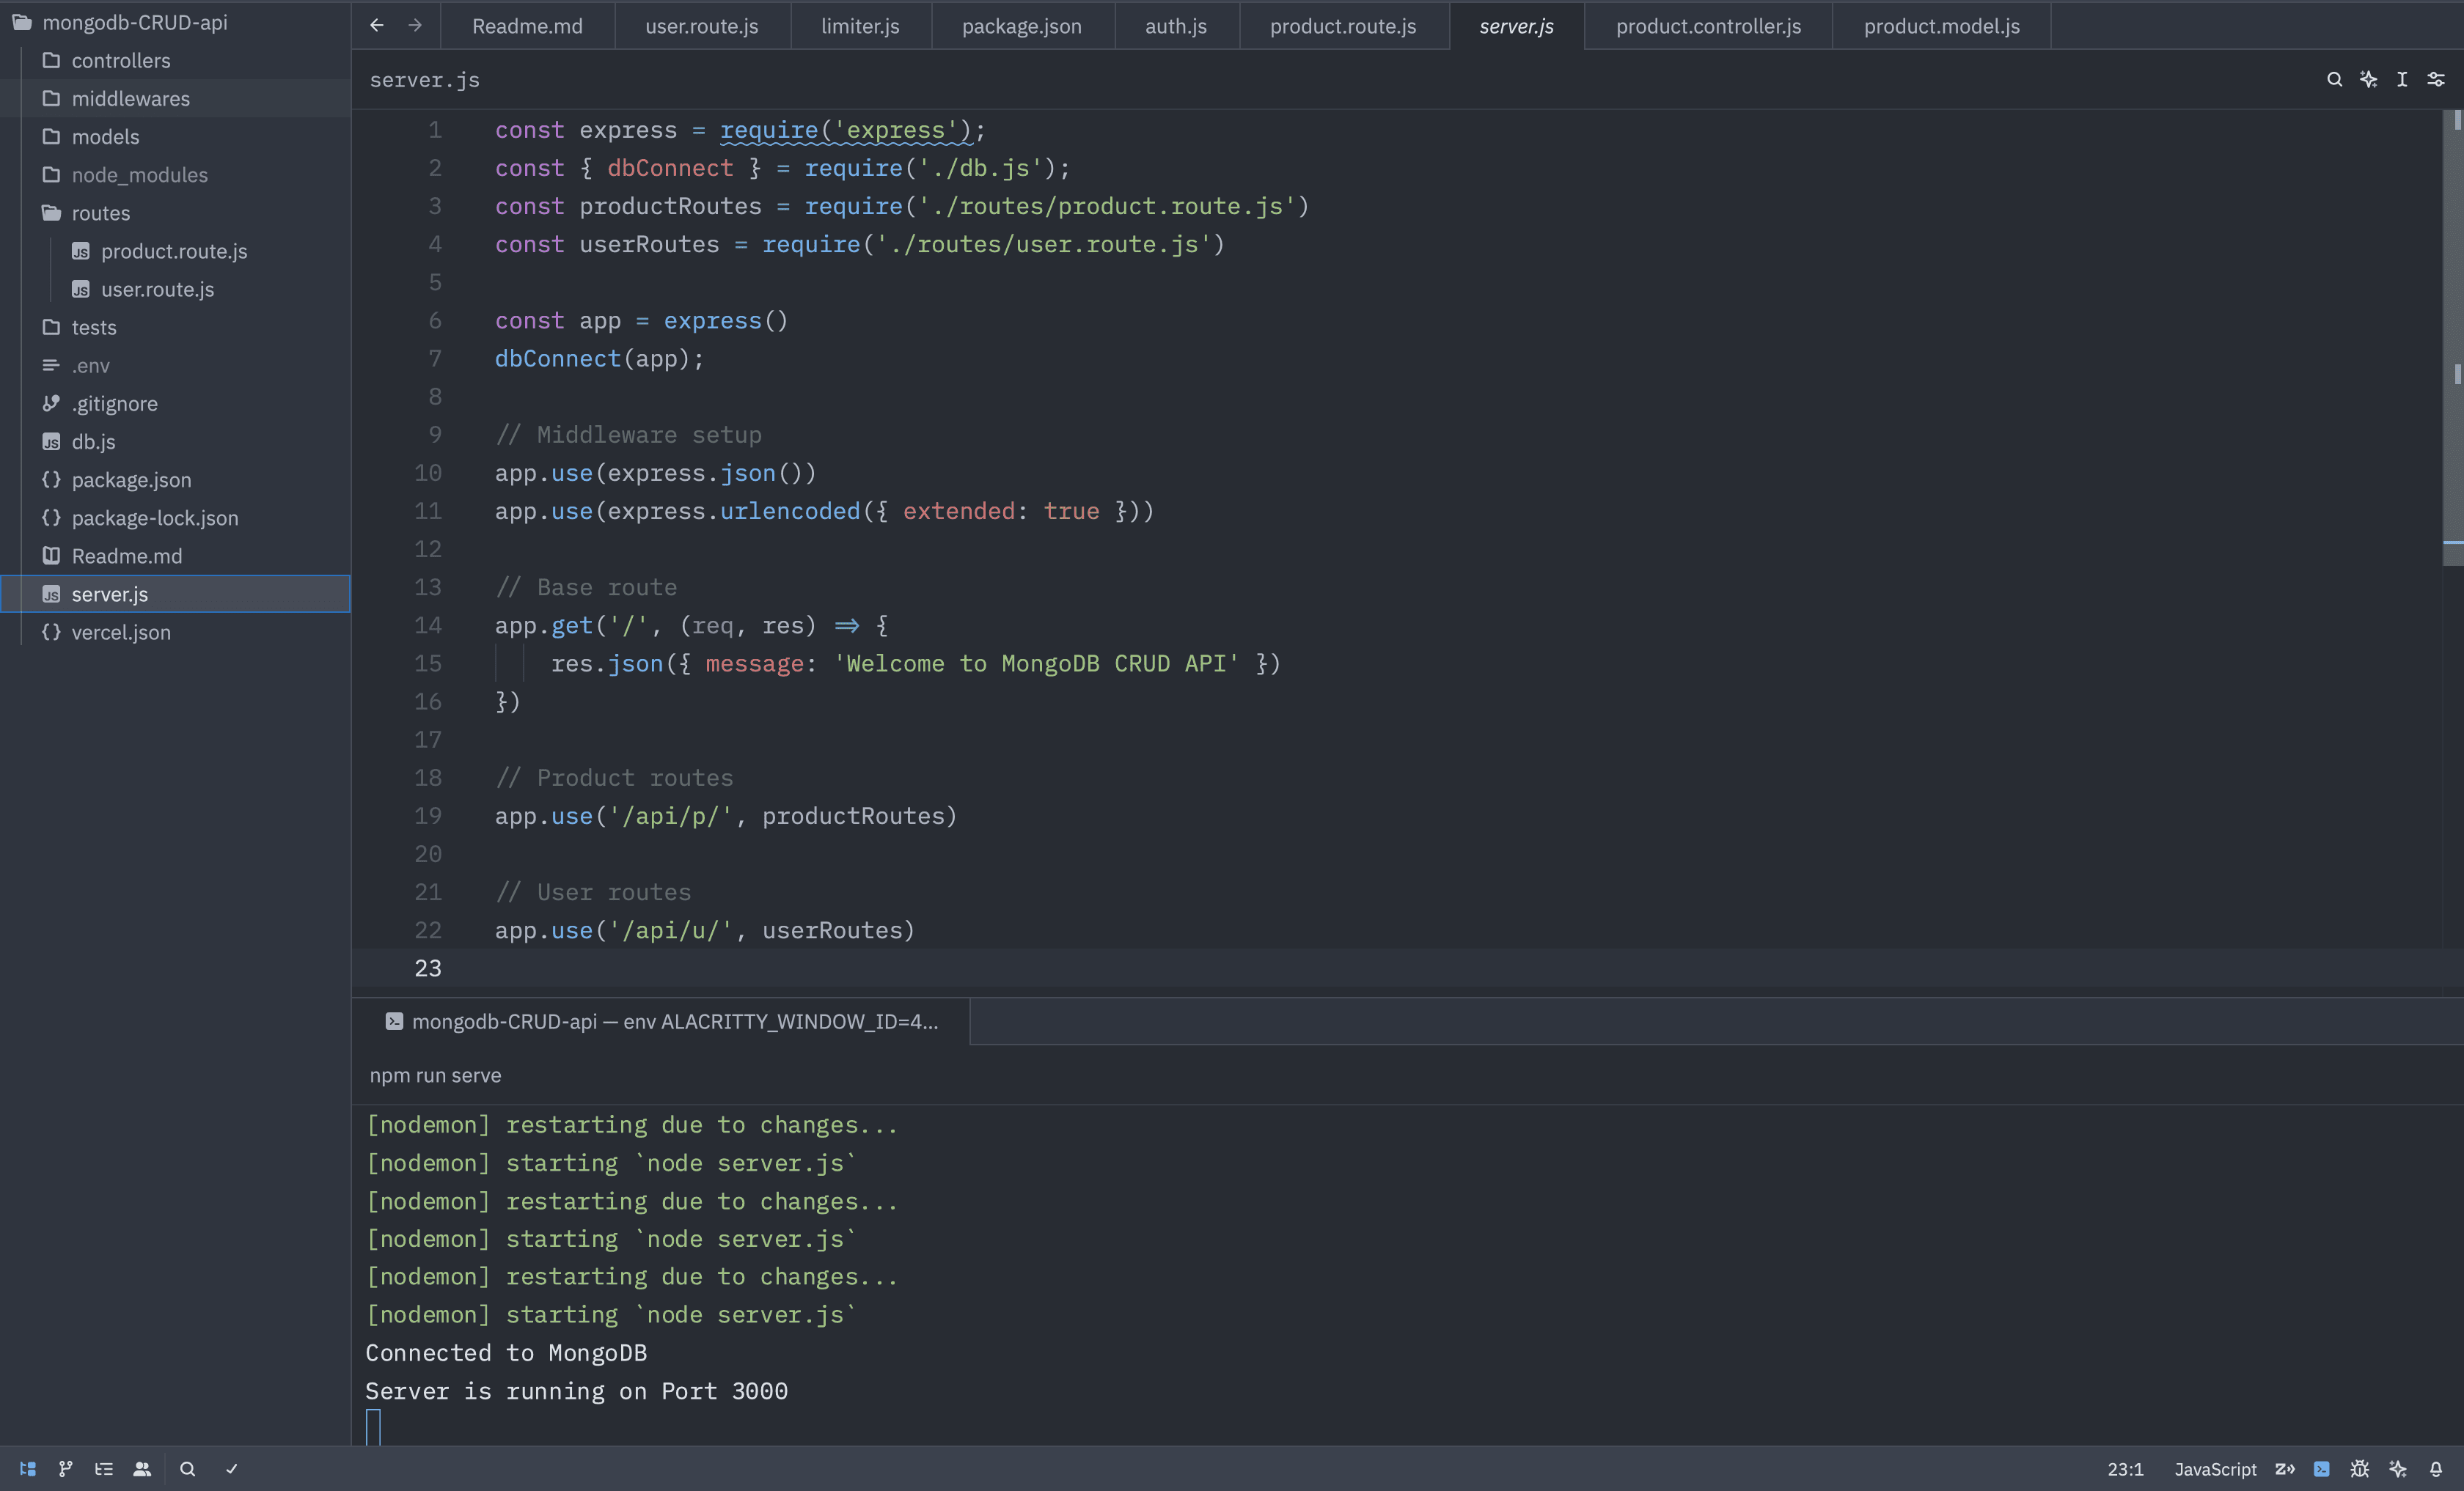
Task: Collapse the routes folder
Action: (x=175, y=213)
